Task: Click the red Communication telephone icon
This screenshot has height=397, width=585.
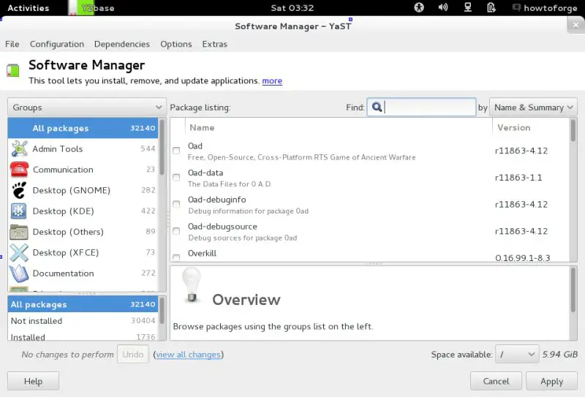Action: pyautogui.click(x=19, y=170)
